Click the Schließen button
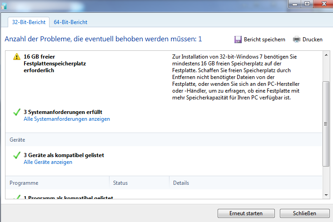The height and width of the screenshot is (222, 333). click(304, 213)
